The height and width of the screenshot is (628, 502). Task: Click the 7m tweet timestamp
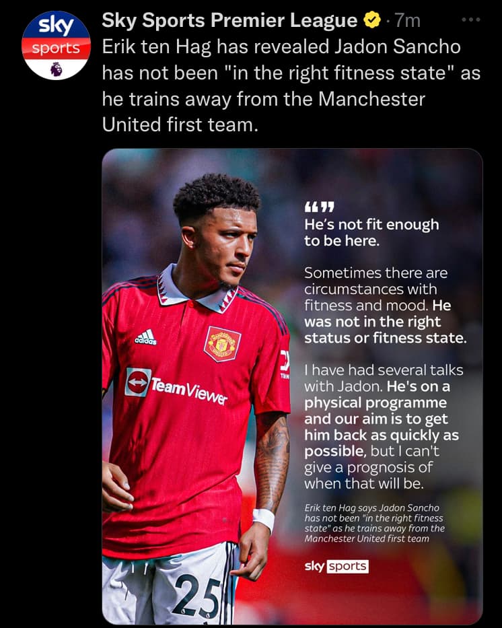(408, 20)
